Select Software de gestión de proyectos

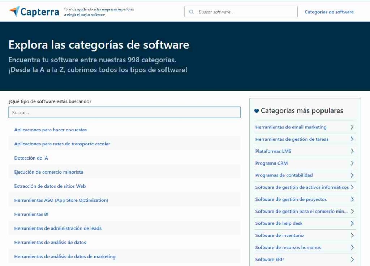coord(291,199)
